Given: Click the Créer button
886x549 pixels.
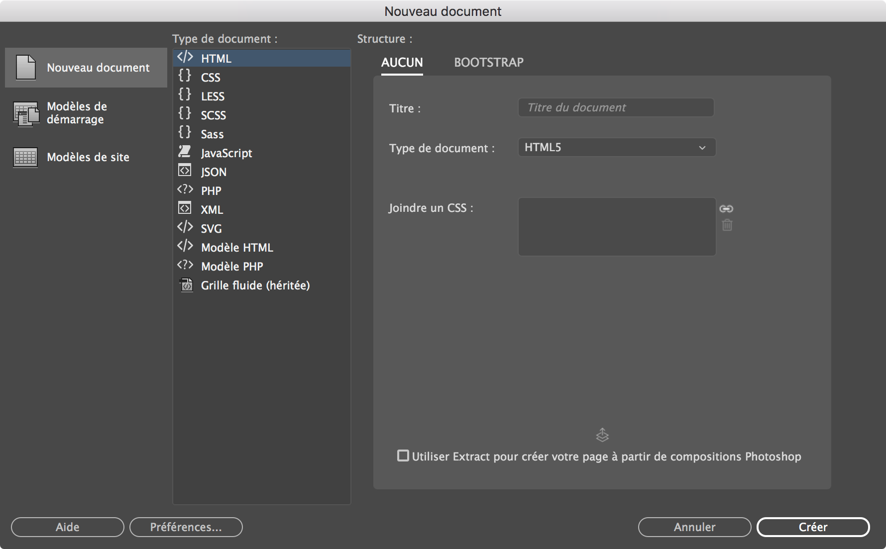Looking at the screenshot, I should 813,527.
